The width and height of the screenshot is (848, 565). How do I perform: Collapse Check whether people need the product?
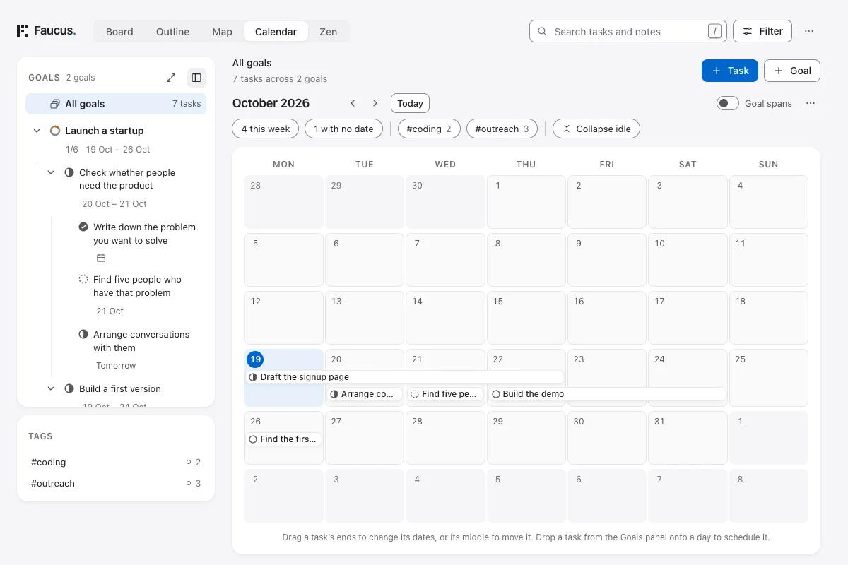pyautogui.click(x=51, y=172)
